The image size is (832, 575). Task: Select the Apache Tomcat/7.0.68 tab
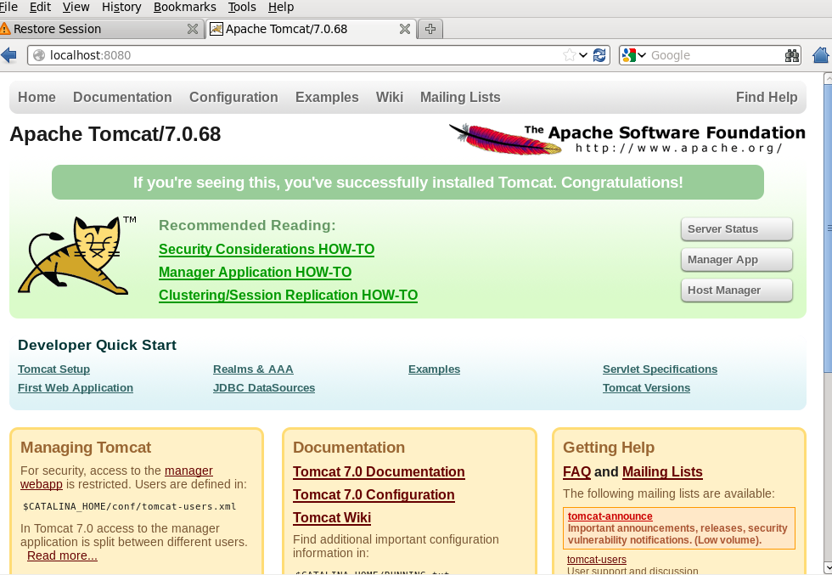(311, 29)
